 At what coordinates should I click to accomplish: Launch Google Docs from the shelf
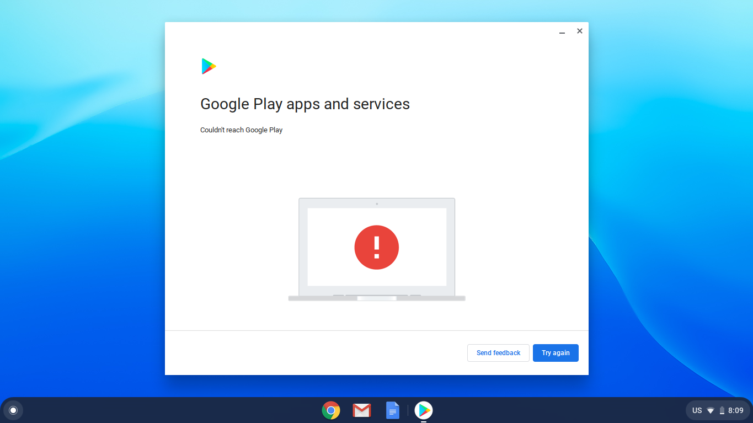point(393,410)
